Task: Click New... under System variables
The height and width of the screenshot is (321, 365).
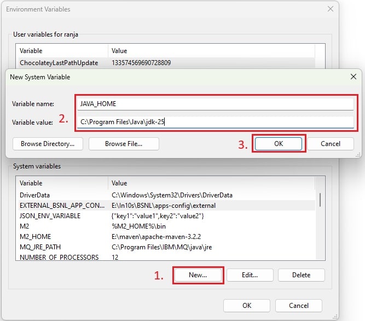Action: [198, 275]
